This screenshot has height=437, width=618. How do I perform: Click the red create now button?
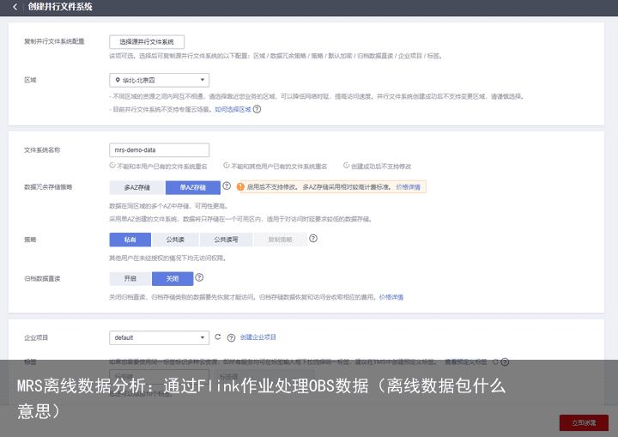pos(584,422)
